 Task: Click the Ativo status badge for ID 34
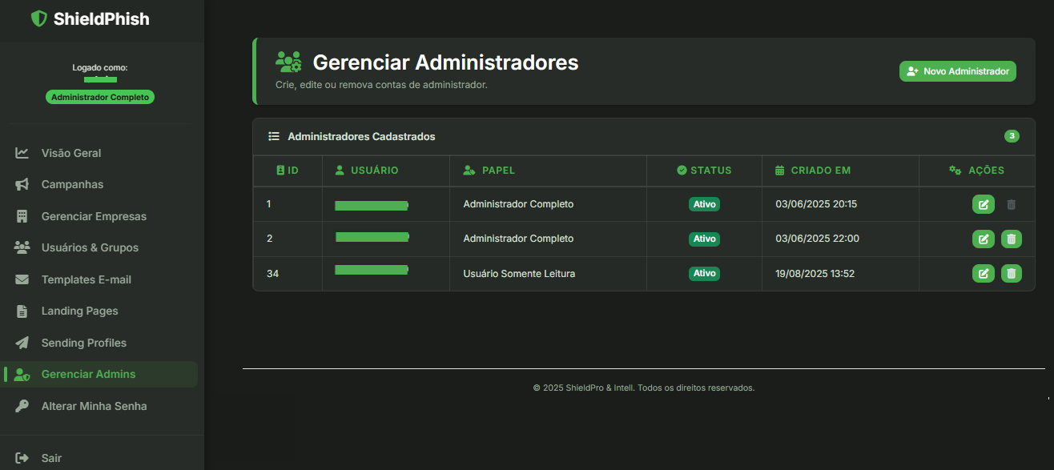tap(704, 273)
